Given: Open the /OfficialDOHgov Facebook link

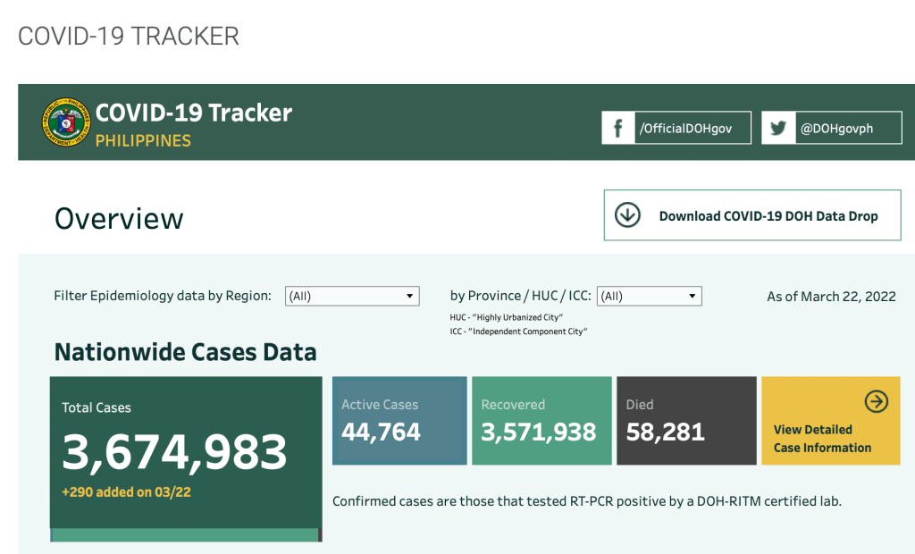Looking at the screenshot, I should coord(684,129).
